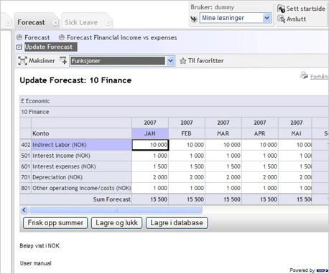Screen dimensions: 329x274
Task: Click the Lagre i database button
Action: tap(177, 223)
